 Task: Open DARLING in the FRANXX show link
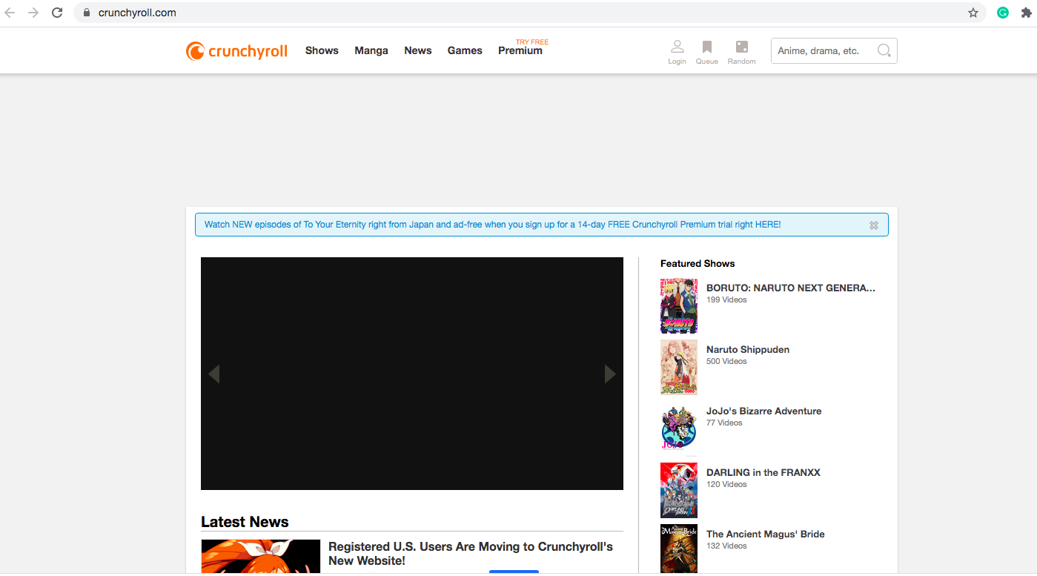763,472
